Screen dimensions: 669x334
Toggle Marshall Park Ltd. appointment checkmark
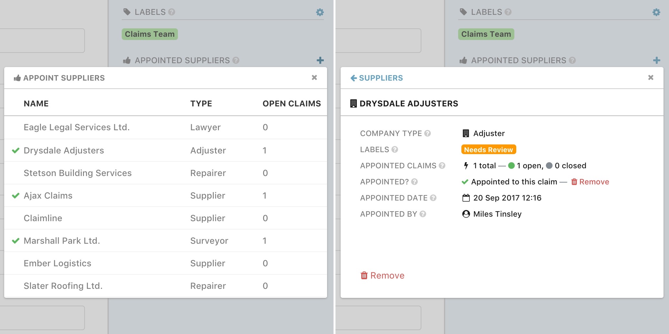tap(16, 241)
